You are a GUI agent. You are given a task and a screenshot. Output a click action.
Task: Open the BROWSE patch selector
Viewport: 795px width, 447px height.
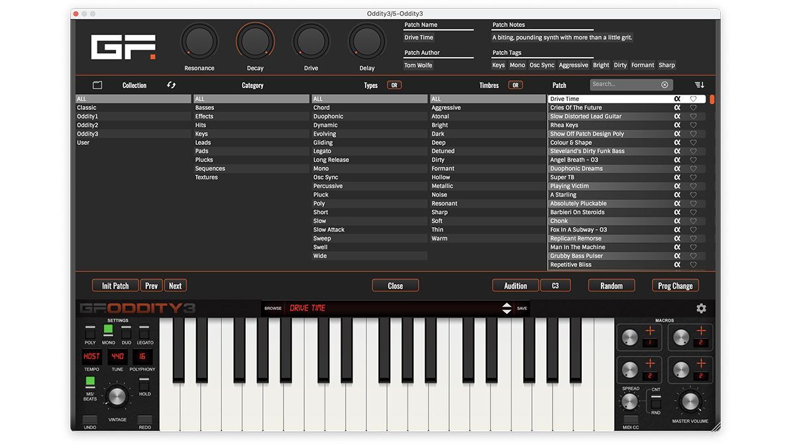pos(272,307)
